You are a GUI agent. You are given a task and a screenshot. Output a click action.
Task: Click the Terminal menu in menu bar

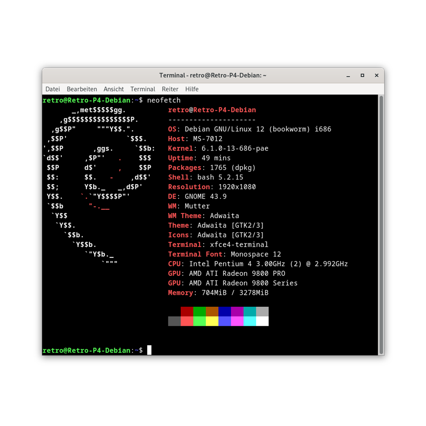143,89
